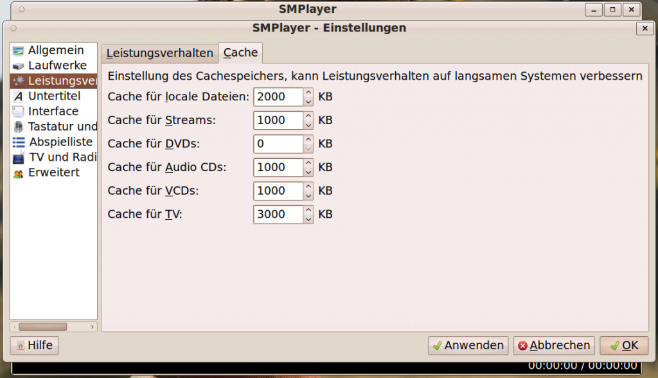Open the Untertitel settings section
Screen dimensions: 658x378
tap(54, 96)
